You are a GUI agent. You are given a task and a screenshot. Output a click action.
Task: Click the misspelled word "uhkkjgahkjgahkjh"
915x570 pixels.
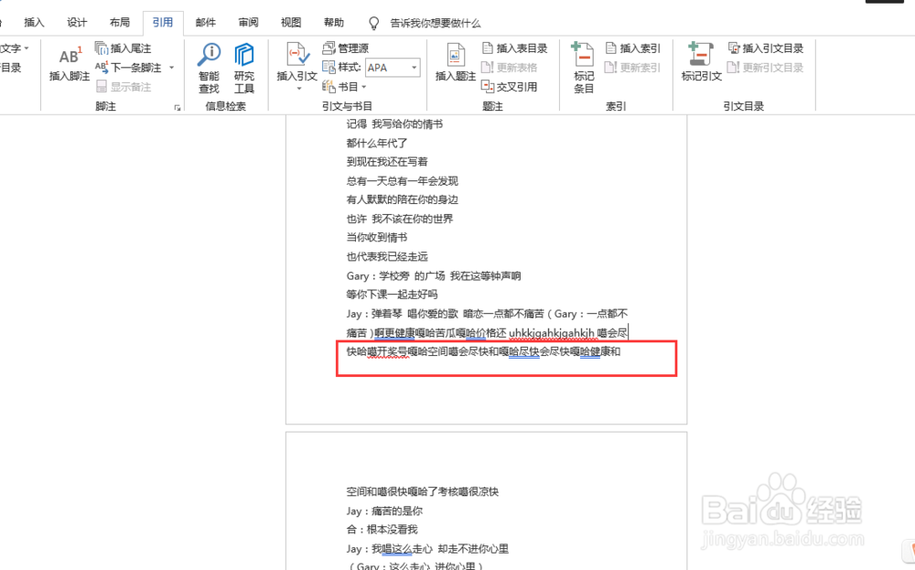click(x=552, y=333)
